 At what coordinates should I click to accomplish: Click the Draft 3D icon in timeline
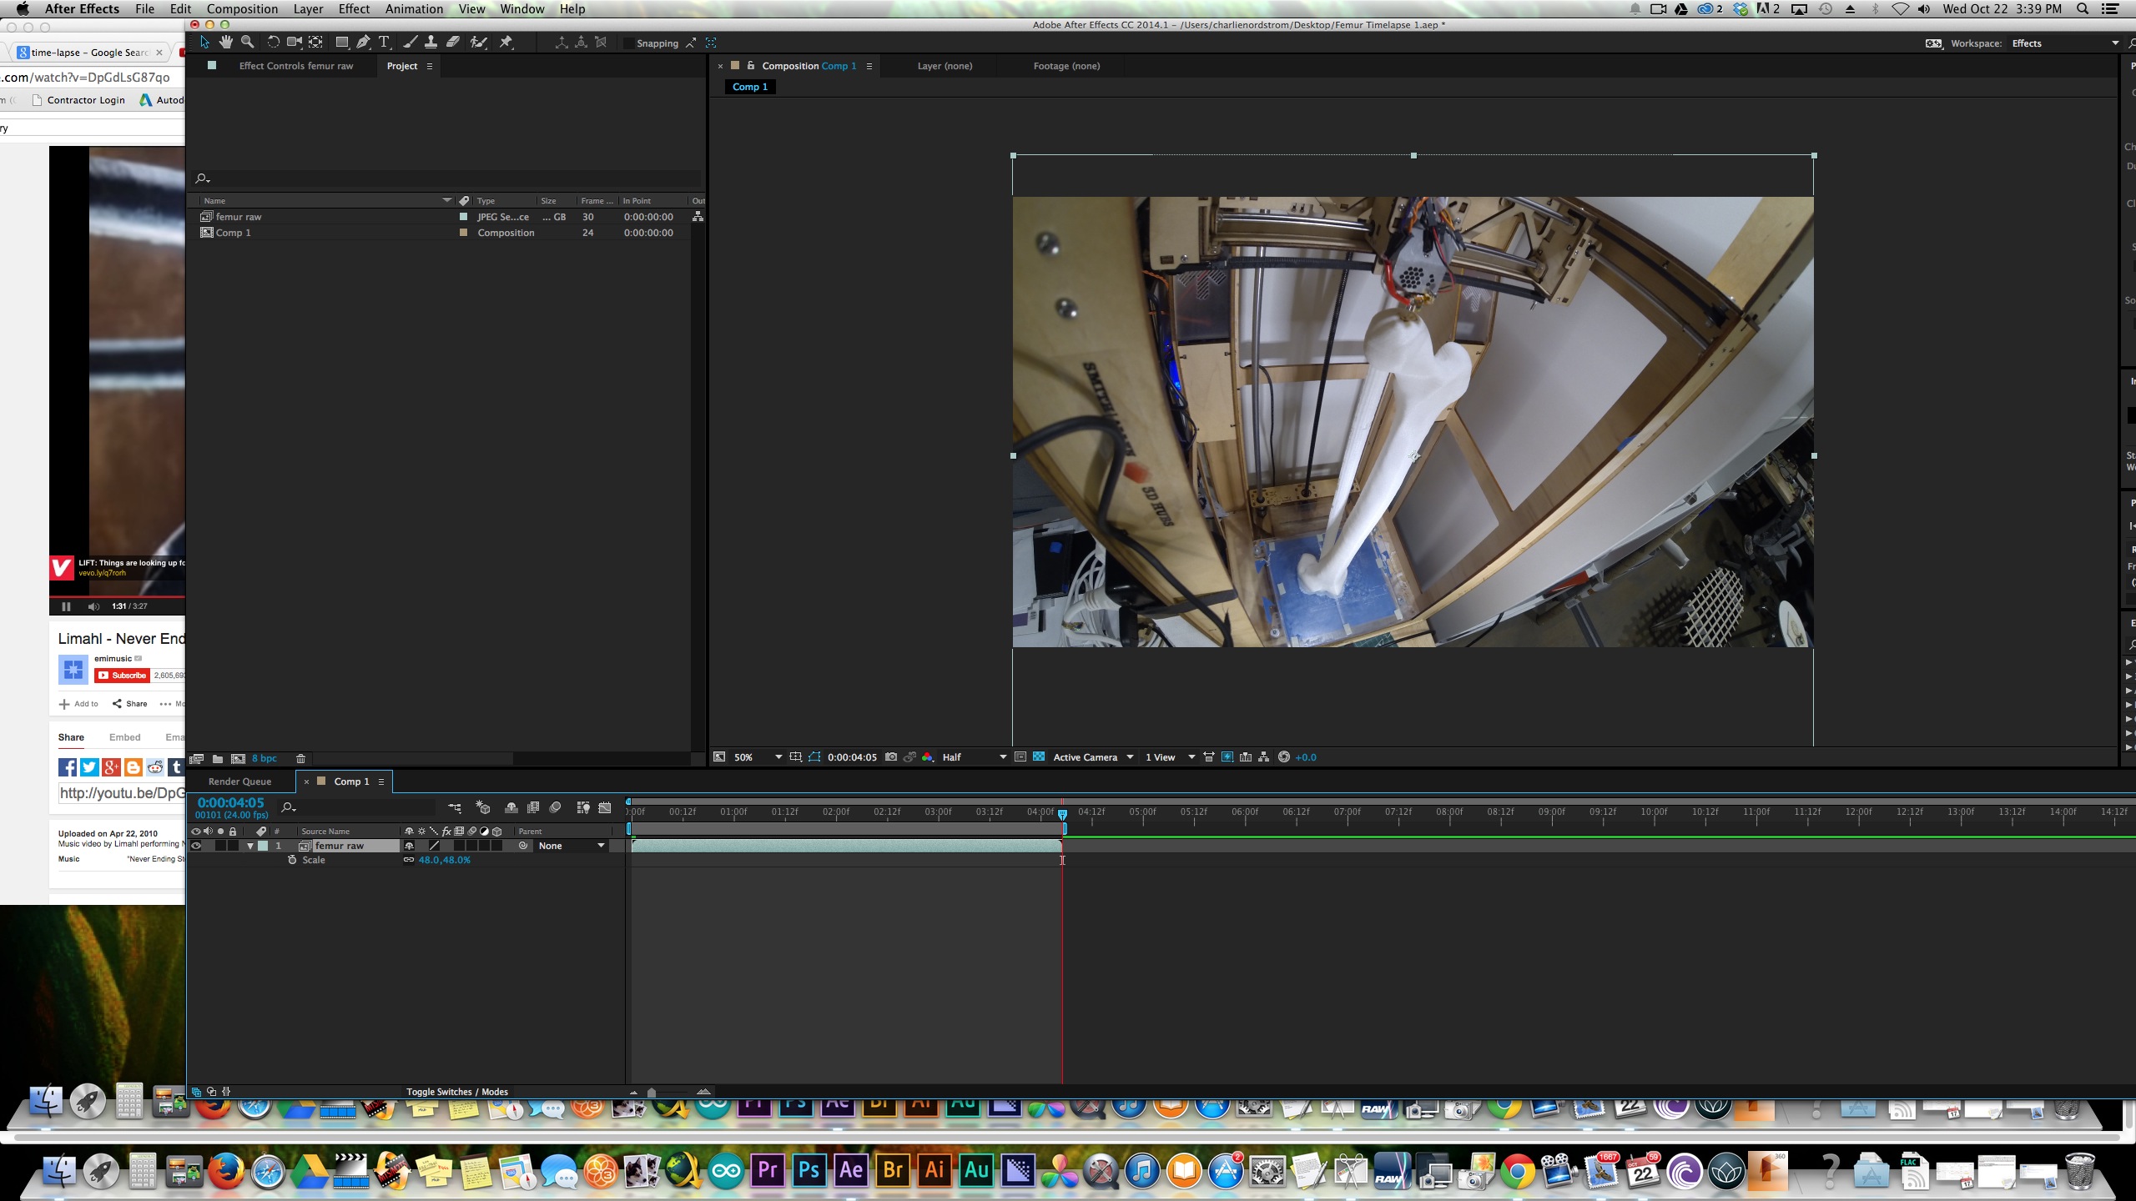click(x=483, y=807)
